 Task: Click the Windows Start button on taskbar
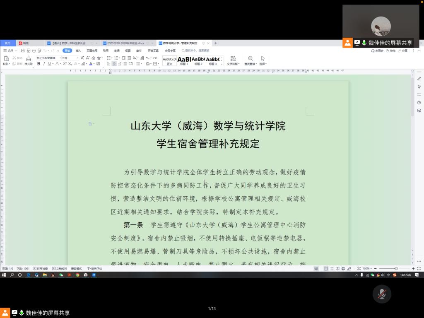tap(3, 275)
